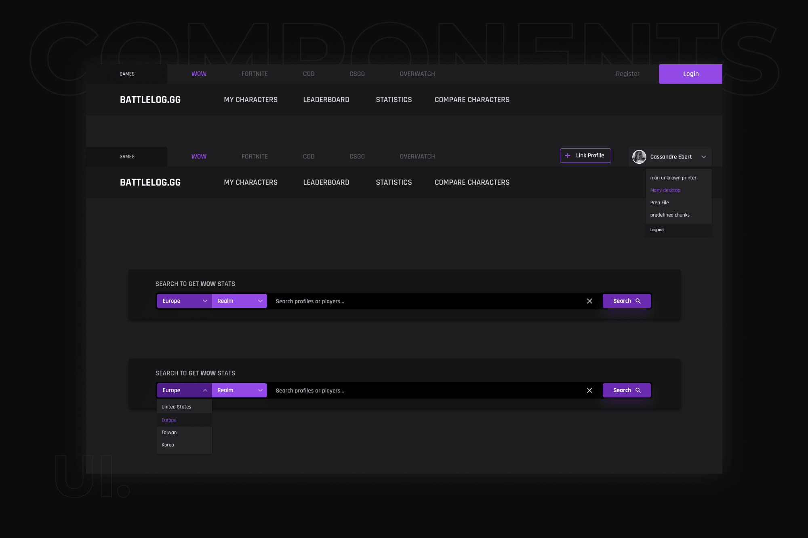Open the Realm dropdown in second search bar

tap(239, 390)
